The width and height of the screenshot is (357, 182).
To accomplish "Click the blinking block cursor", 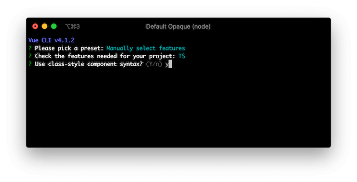I will click(x=170, y=64).
